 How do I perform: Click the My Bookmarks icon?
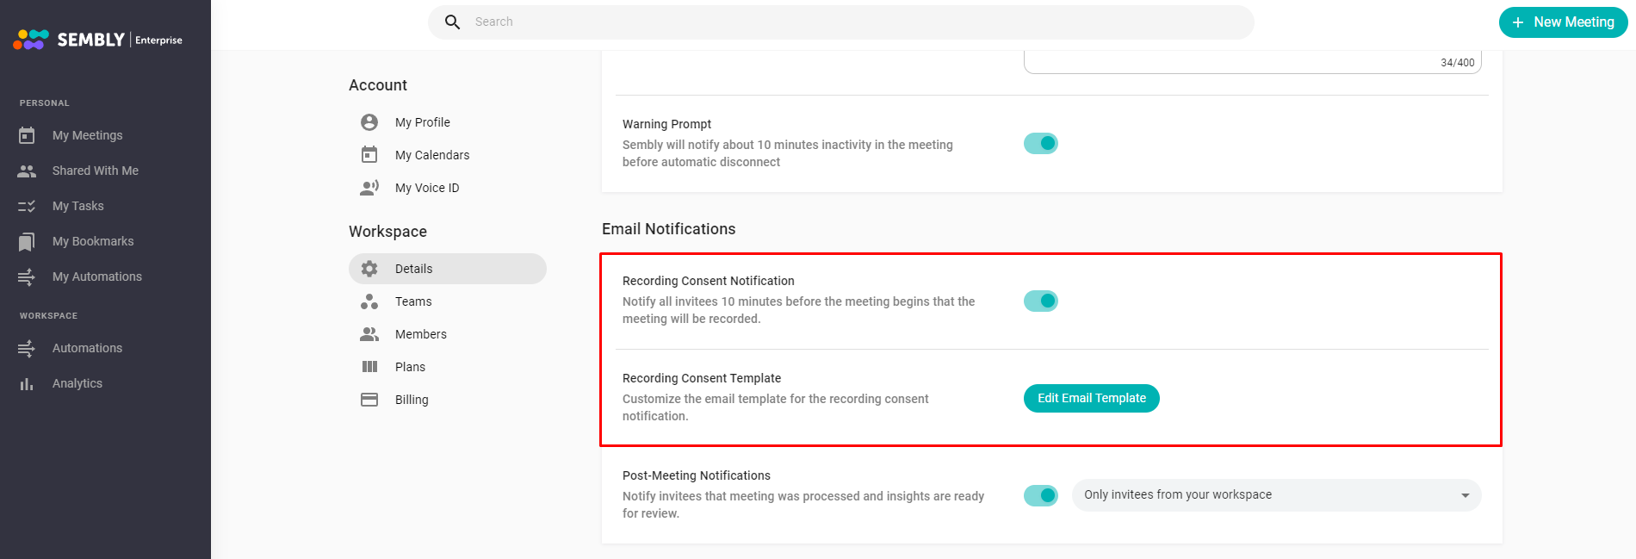[x=26, y=241]
